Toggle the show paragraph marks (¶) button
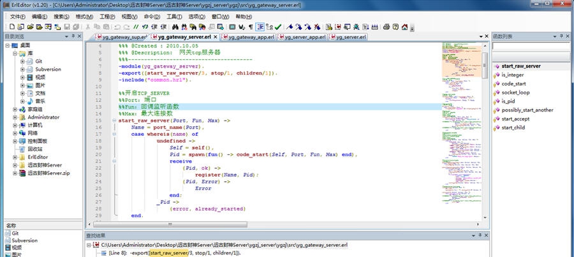The image size is (574, 257). 251,27
